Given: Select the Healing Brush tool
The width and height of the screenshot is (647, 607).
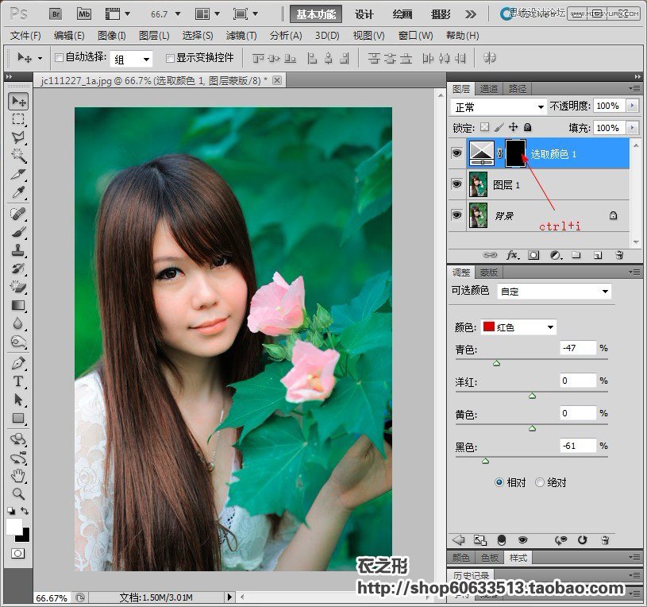Looking at the screenshot, I should [18, 214].
